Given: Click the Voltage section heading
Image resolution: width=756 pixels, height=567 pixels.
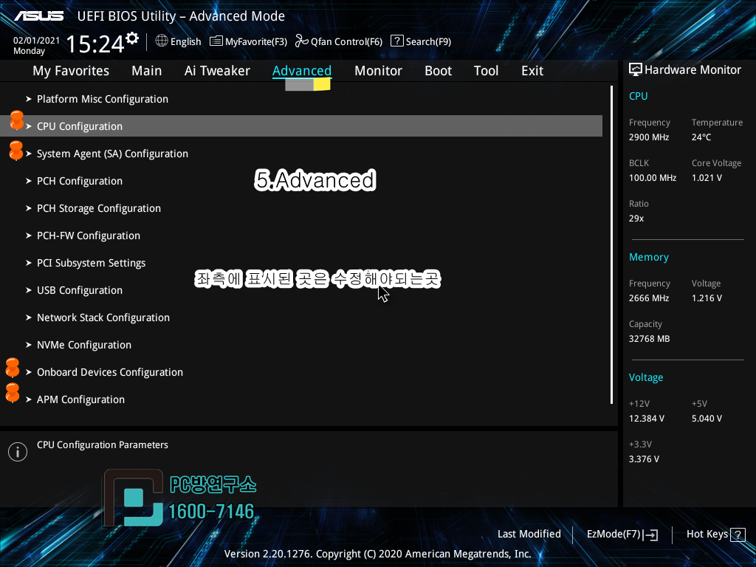Looking at the screenshot, I should [645, 377].
